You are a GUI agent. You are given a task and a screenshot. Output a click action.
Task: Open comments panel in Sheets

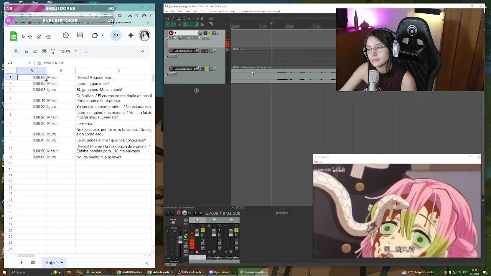point(80,35)
